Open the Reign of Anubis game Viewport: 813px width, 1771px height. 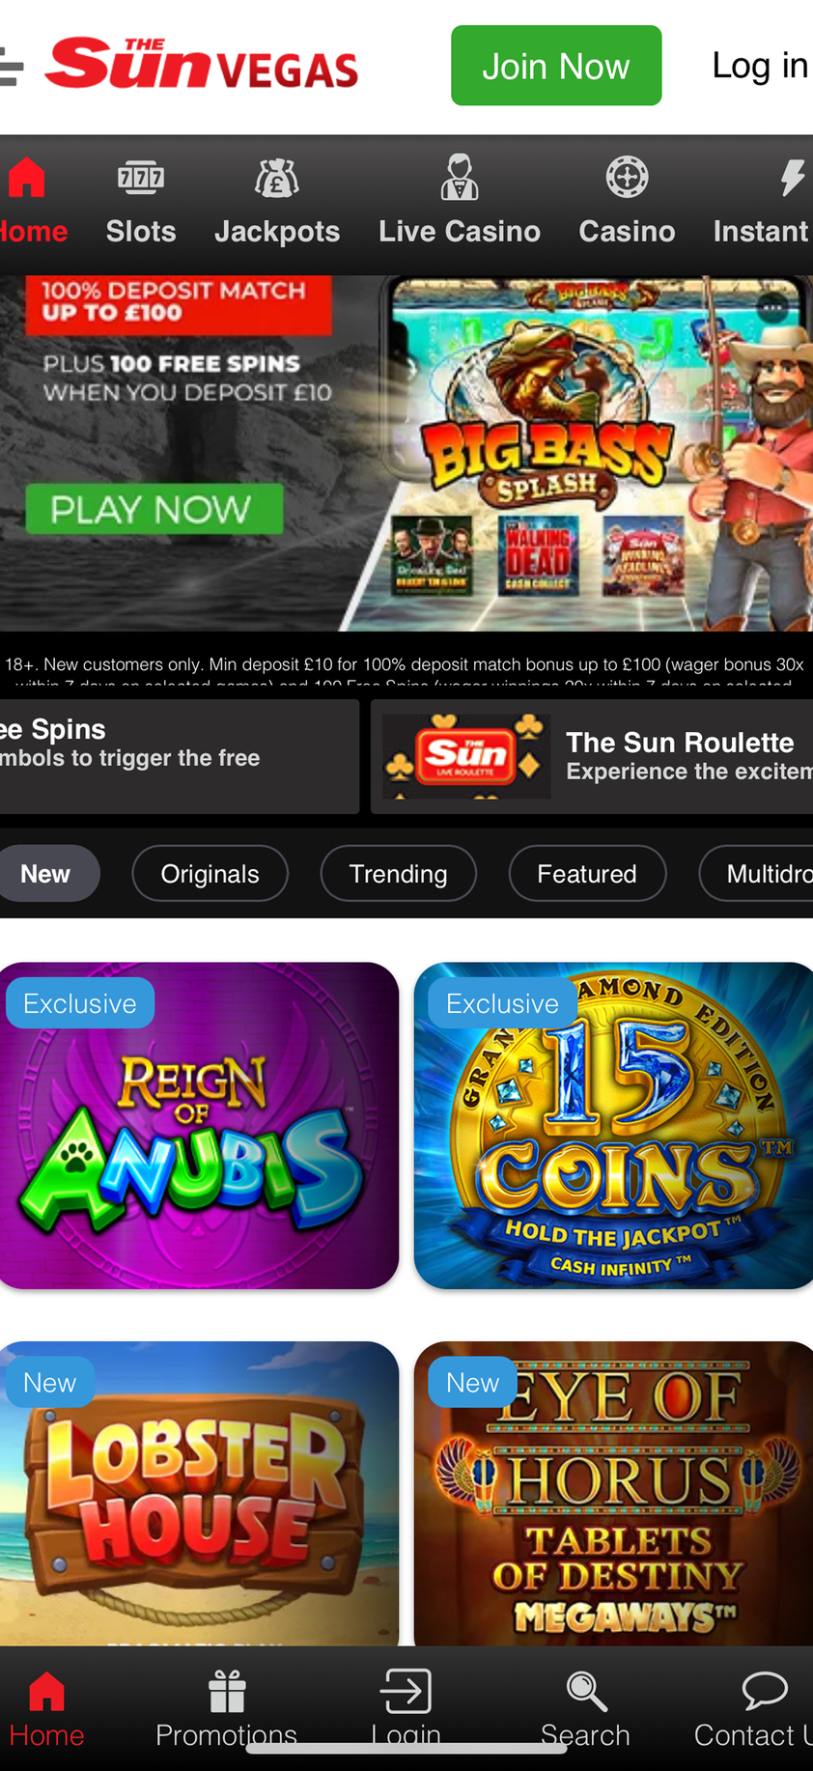click(x=199, y=1126)
